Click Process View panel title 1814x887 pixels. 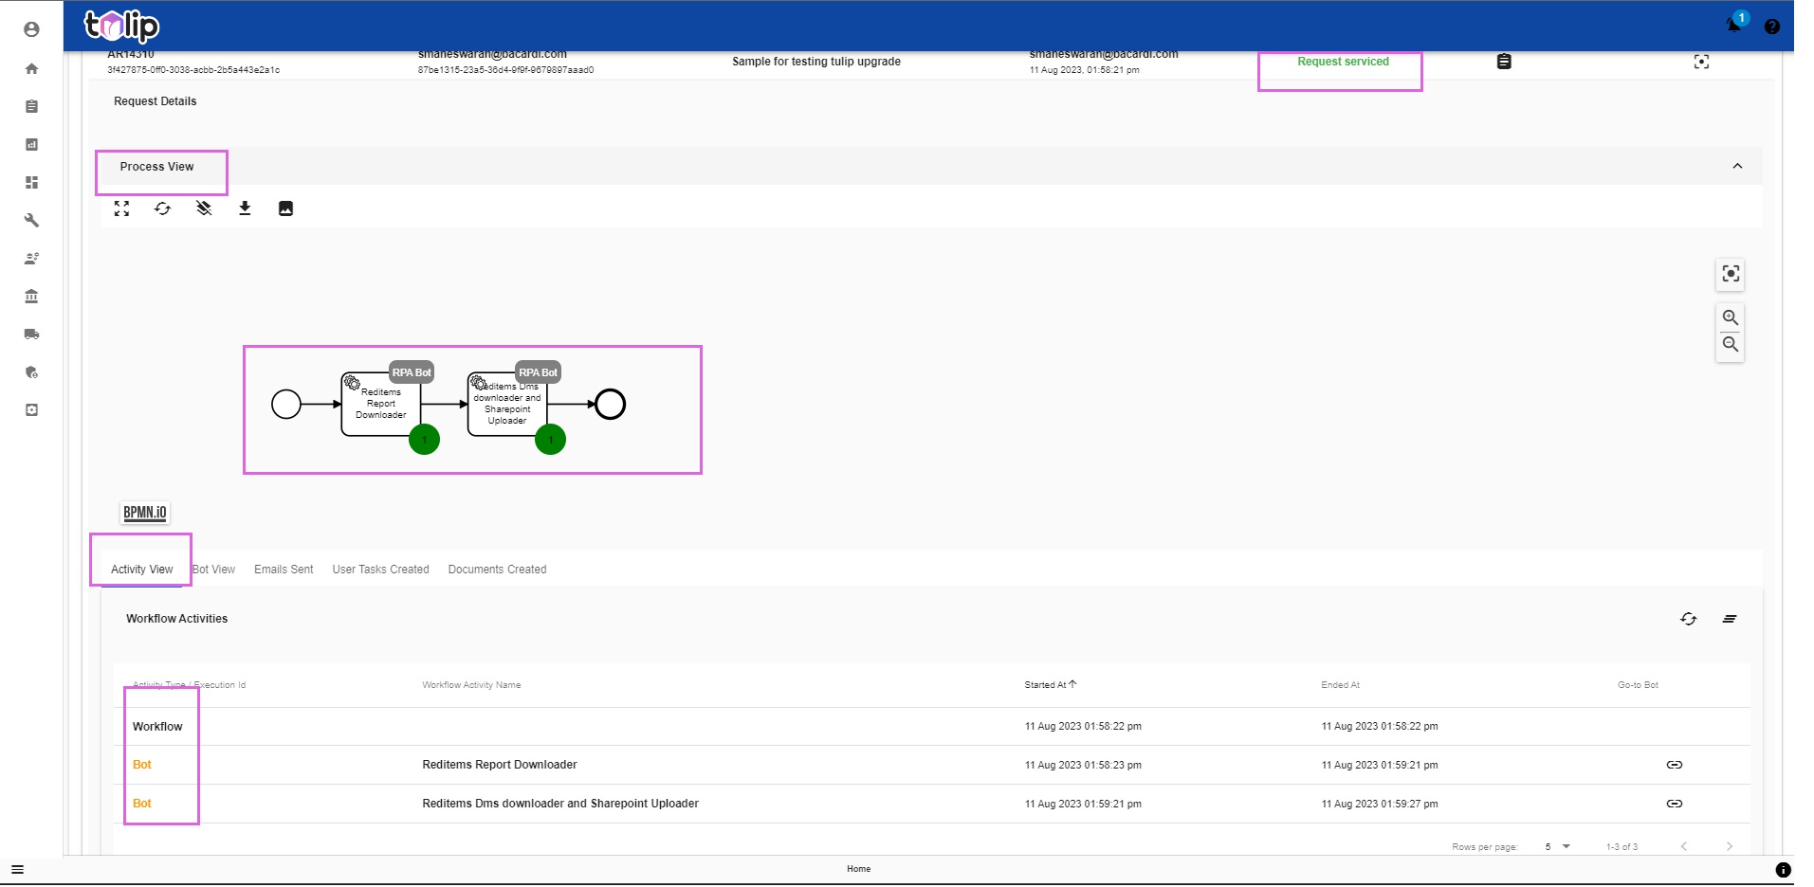pyautogui.click(x=156, y=167)
